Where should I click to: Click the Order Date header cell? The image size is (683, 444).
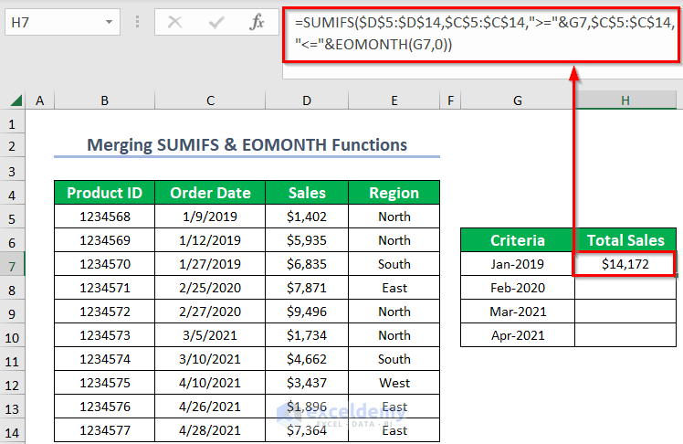[x=210, y=193]
